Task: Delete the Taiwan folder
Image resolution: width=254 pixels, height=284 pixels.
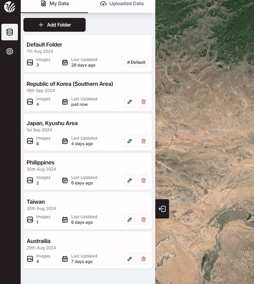Action: [144, 220]
